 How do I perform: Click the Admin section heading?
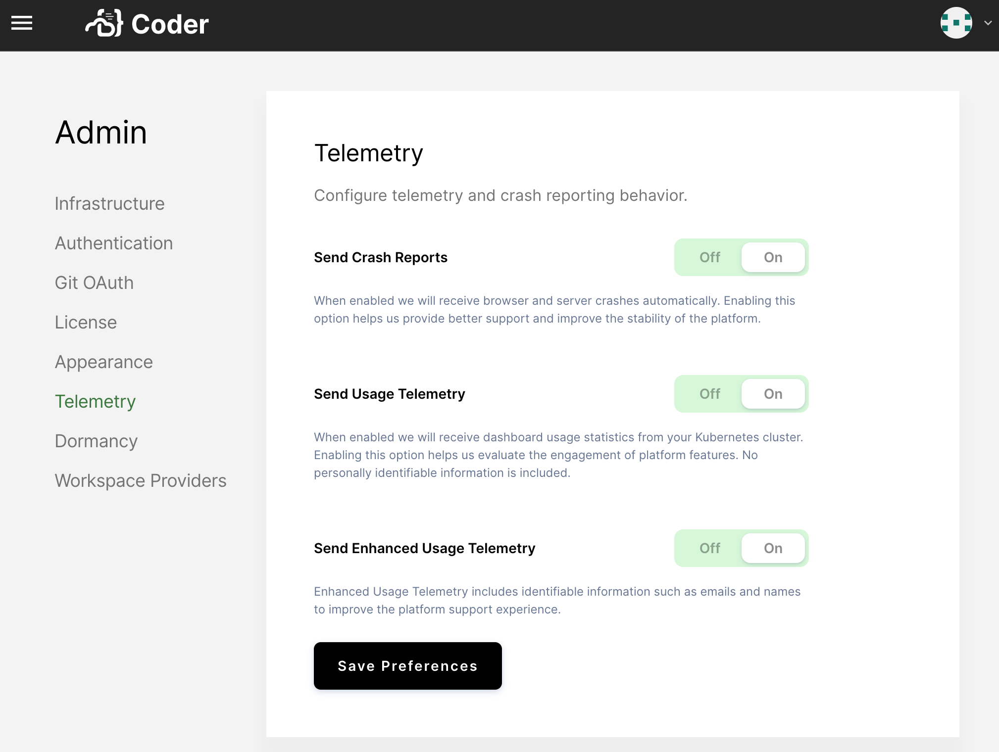tap(101, 132)
